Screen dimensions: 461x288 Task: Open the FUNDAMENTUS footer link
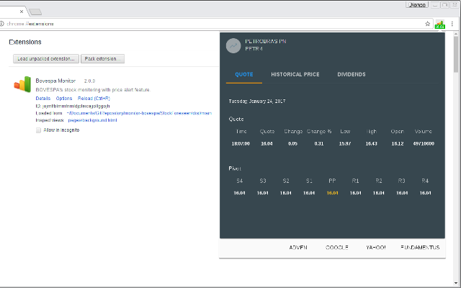tap(420, 248)
